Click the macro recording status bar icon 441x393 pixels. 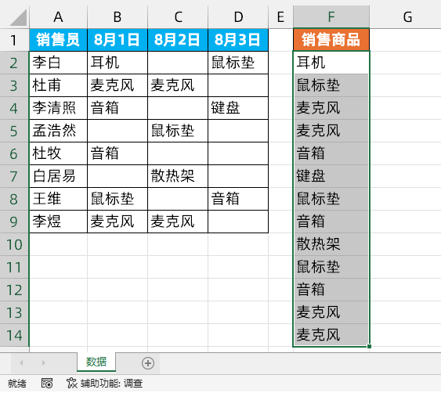point(47,384)
